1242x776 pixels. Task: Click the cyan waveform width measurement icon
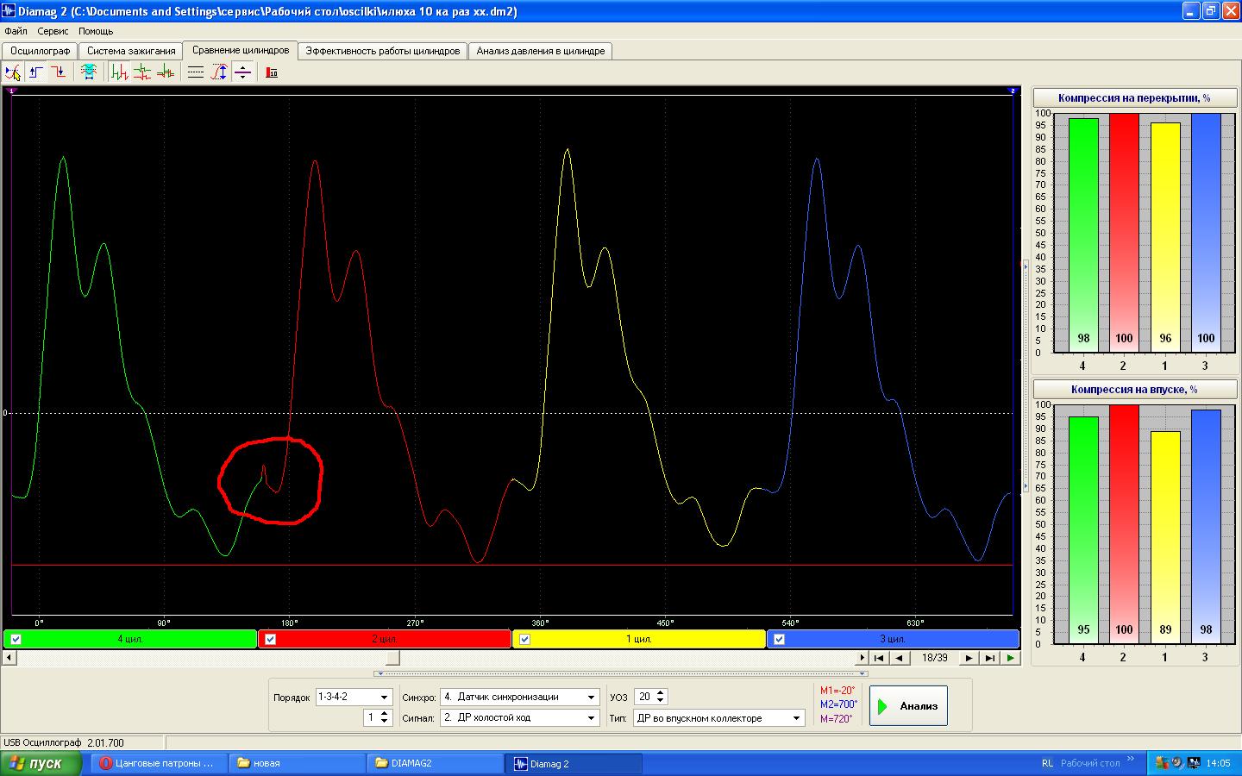tap(89, 72)
